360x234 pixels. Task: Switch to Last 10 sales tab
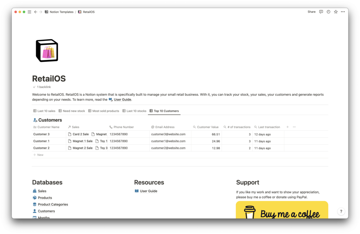pos(44,111)
